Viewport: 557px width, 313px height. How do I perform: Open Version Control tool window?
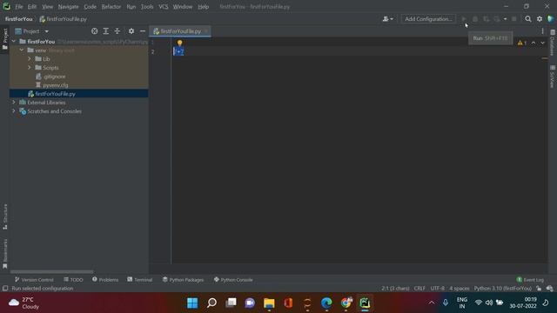click(x=34, y=280)
